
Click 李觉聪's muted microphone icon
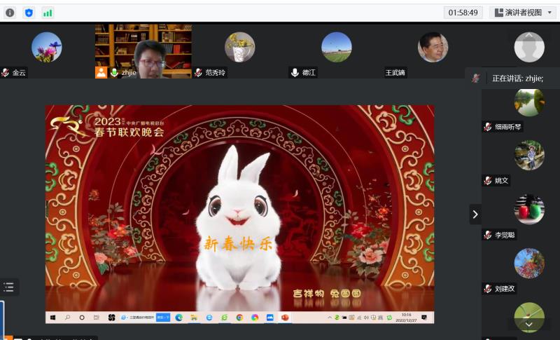tap(488, 235)
